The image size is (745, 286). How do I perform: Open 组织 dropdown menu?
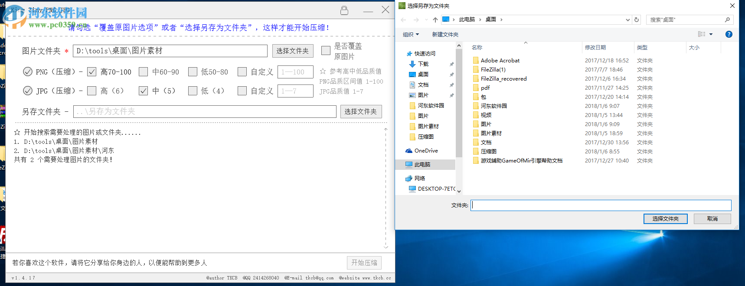(411, 34)
